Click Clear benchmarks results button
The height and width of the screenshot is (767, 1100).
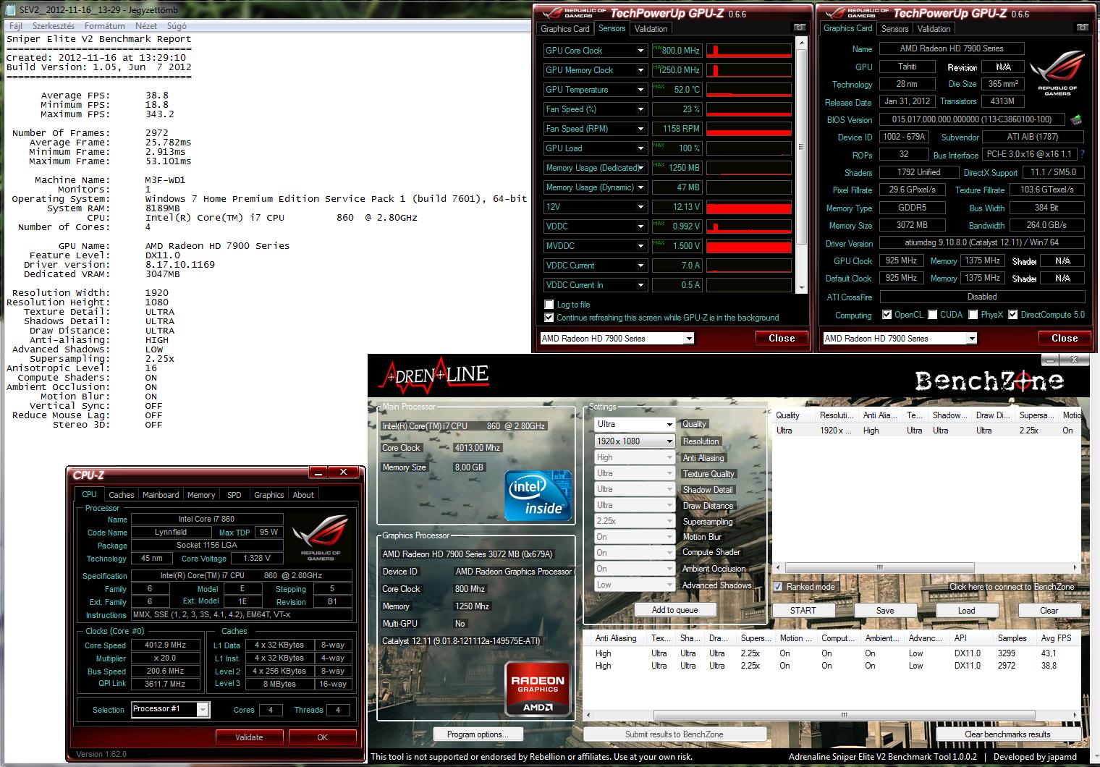1007,734
